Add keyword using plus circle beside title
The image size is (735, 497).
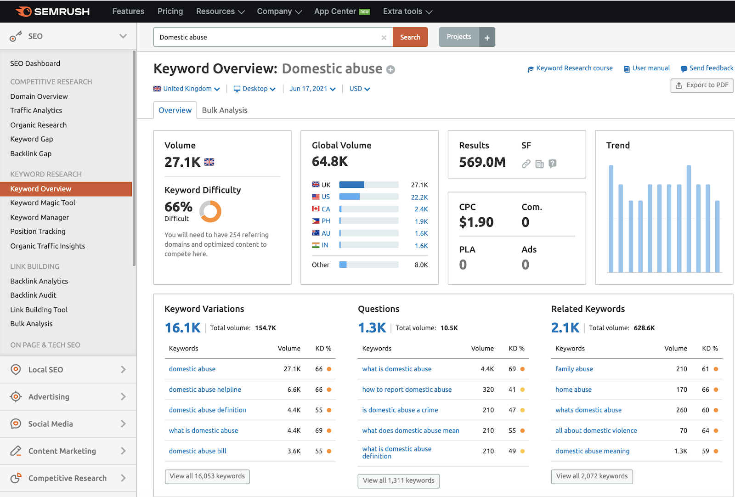390,70
